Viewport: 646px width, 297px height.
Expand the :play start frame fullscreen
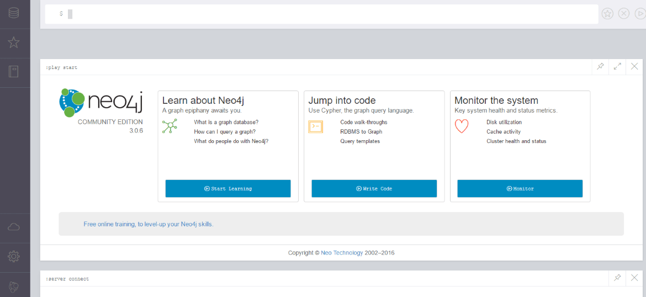coord(617,66)
